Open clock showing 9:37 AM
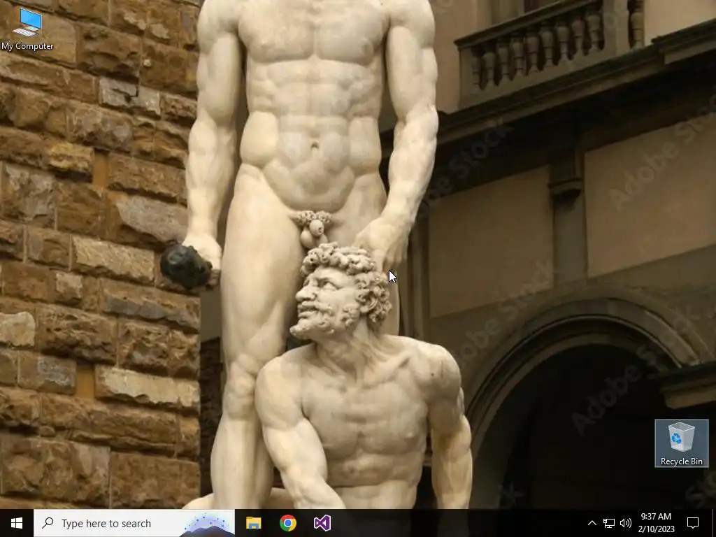 pyautogui.click(x=656, y=523)
